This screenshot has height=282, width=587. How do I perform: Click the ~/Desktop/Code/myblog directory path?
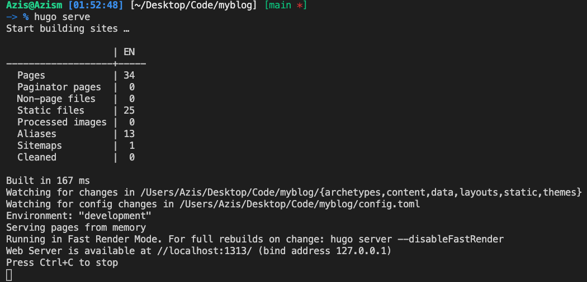point(193,6)
